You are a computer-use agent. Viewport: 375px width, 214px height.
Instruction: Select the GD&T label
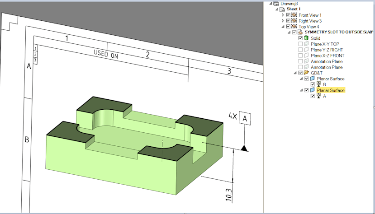(x=316, y=73)
